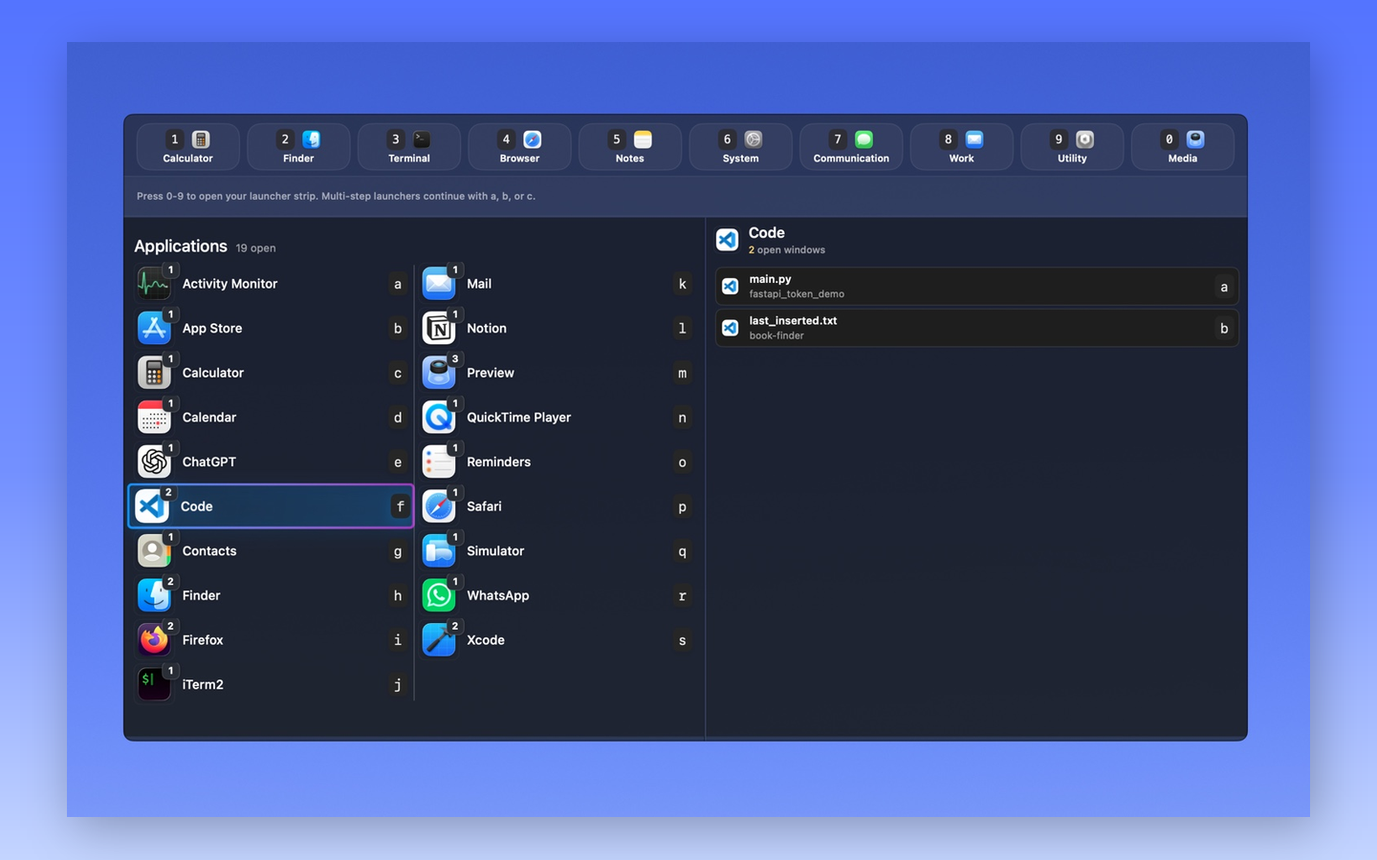
Task: Click the VS Code icon beside main.py
Action: click(x=730, y=287)
